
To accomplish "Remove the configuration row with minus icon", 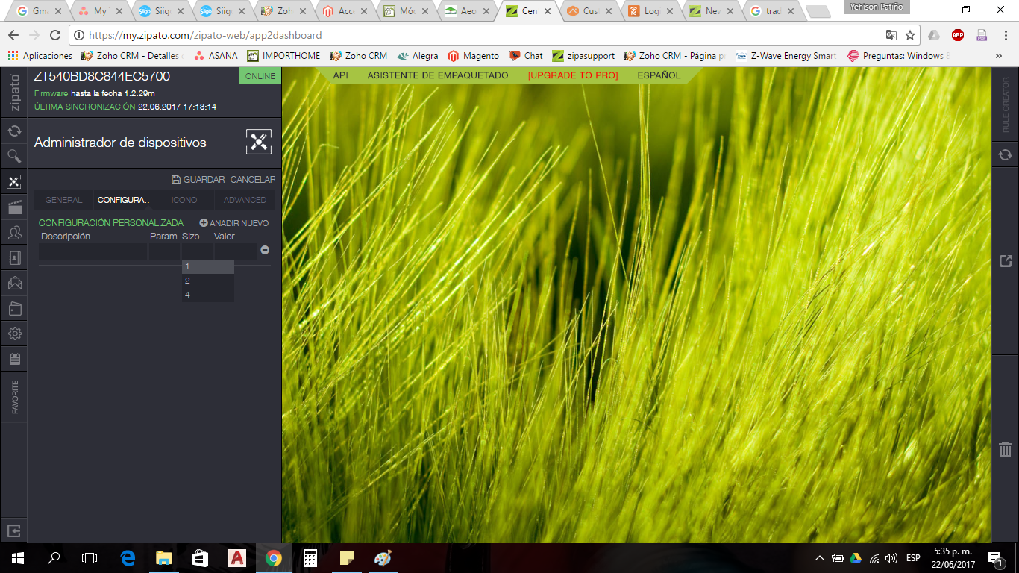I will point(265,251).
